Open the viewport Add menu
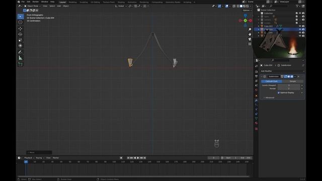This screenshot has height=181, width=322. (x=59, y=6)
